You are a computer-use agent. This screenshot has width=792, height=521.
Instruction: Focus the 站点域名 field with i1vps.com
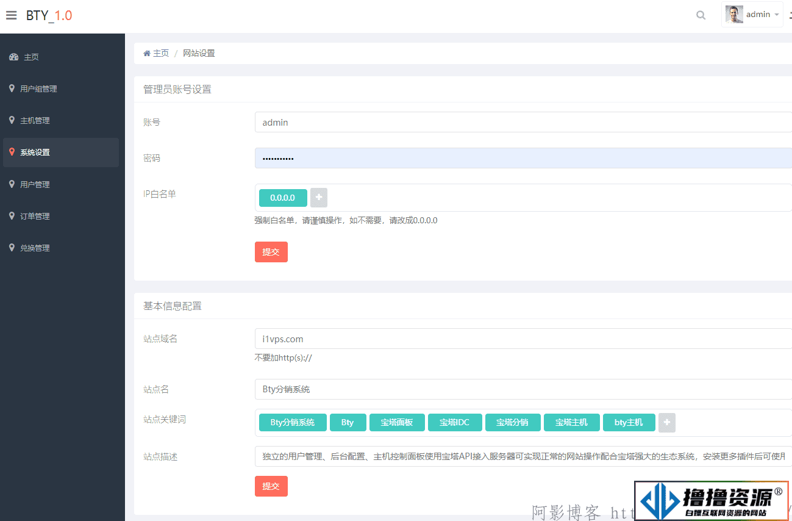coord(523,339)
